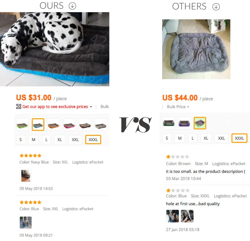The width and height of the screenshot is (250, 241).
Task: Pick the brown bed color option under OURS
Action: click(x=85, y=125)
